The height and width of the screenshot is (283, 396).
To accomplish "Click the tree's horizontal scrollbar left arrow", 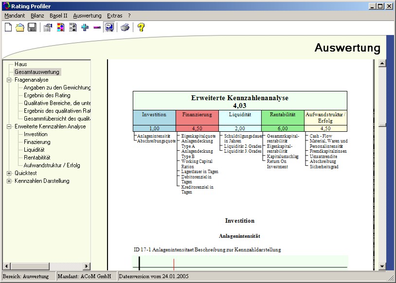I will coord(6,266).
